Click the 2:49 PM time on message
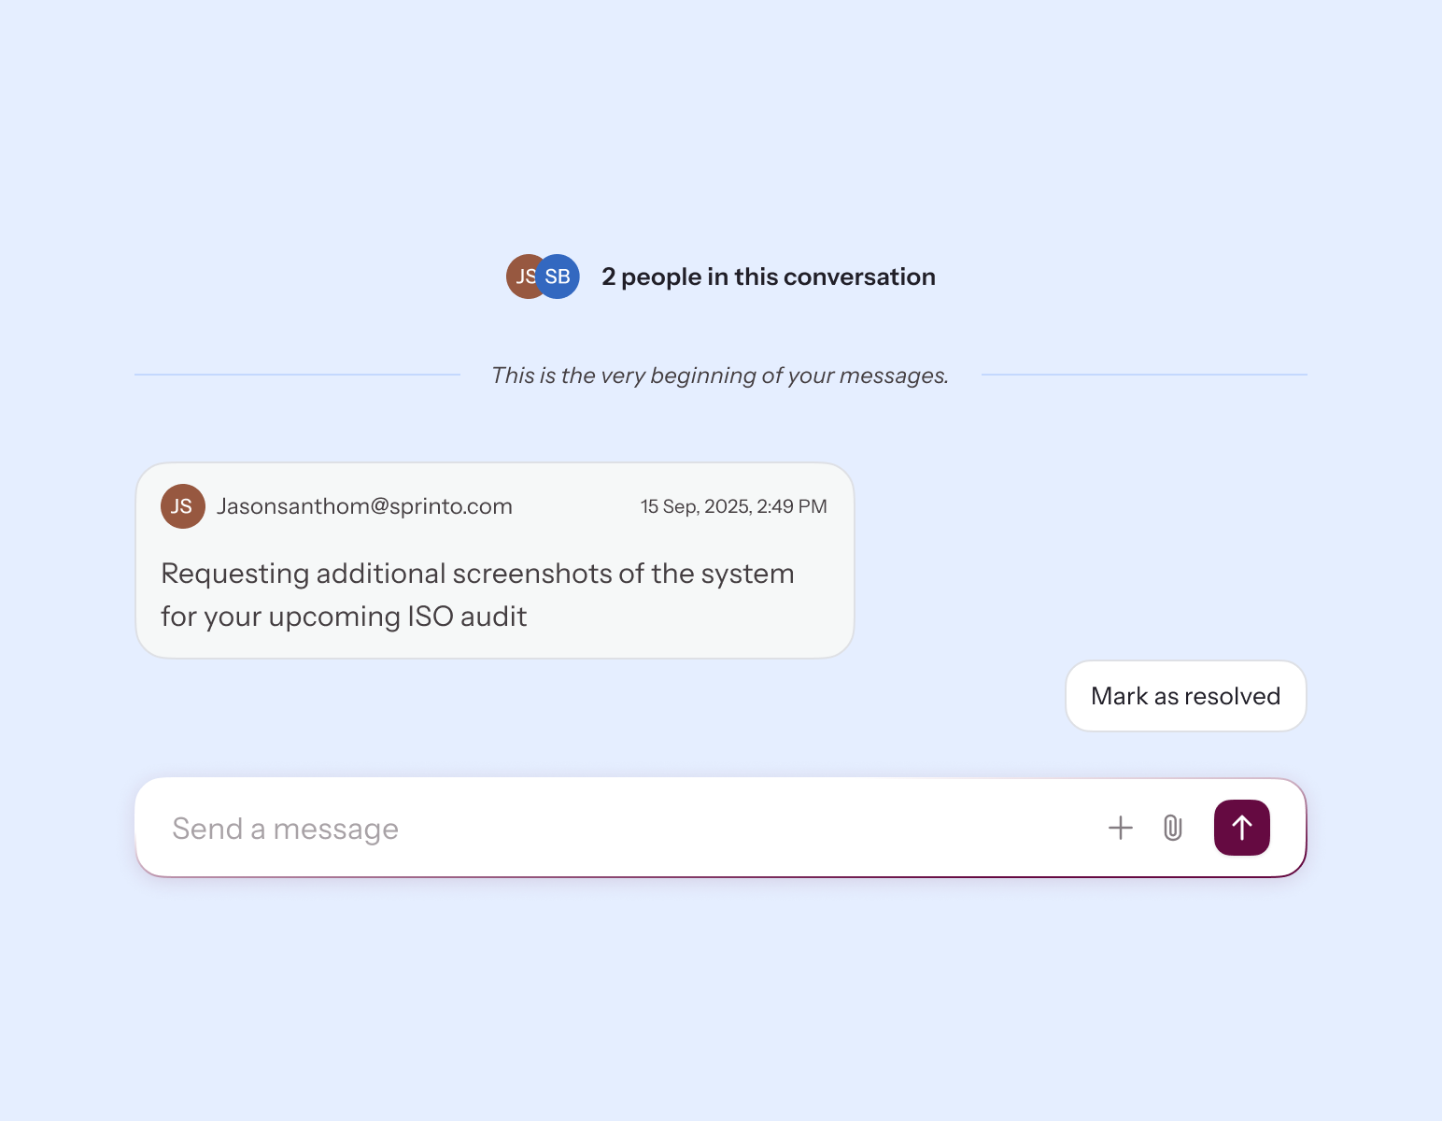 coord(792,506)
